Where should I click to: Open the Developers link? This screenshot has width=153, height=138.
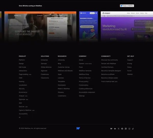click(62, 85)
